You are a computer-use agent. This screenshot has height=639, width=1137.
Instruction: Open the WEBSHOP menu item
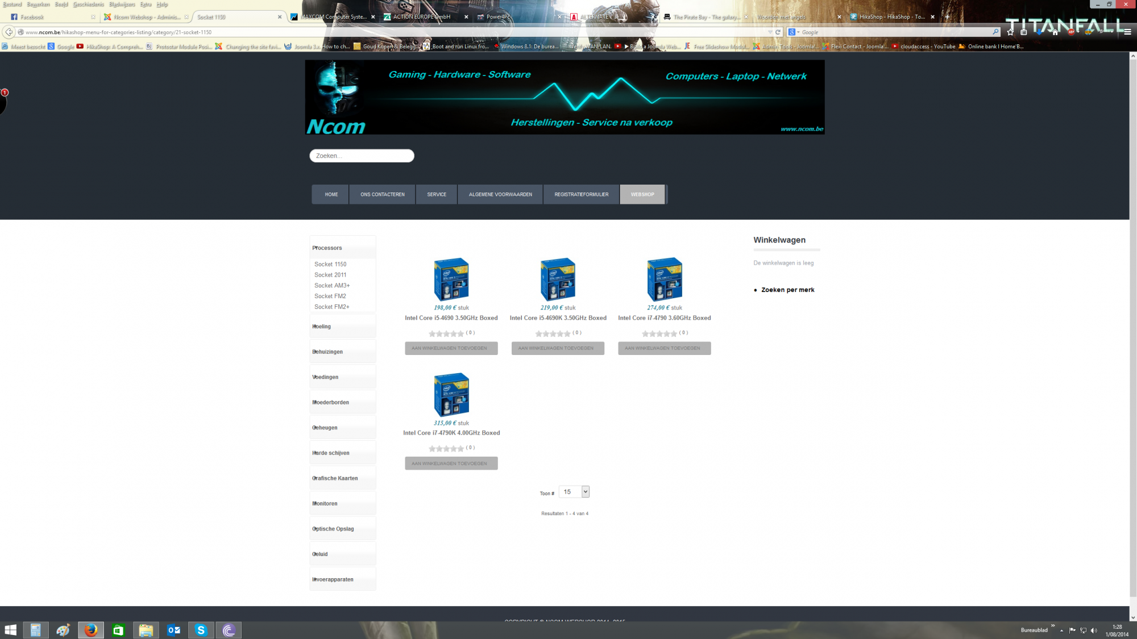[642, 194]
